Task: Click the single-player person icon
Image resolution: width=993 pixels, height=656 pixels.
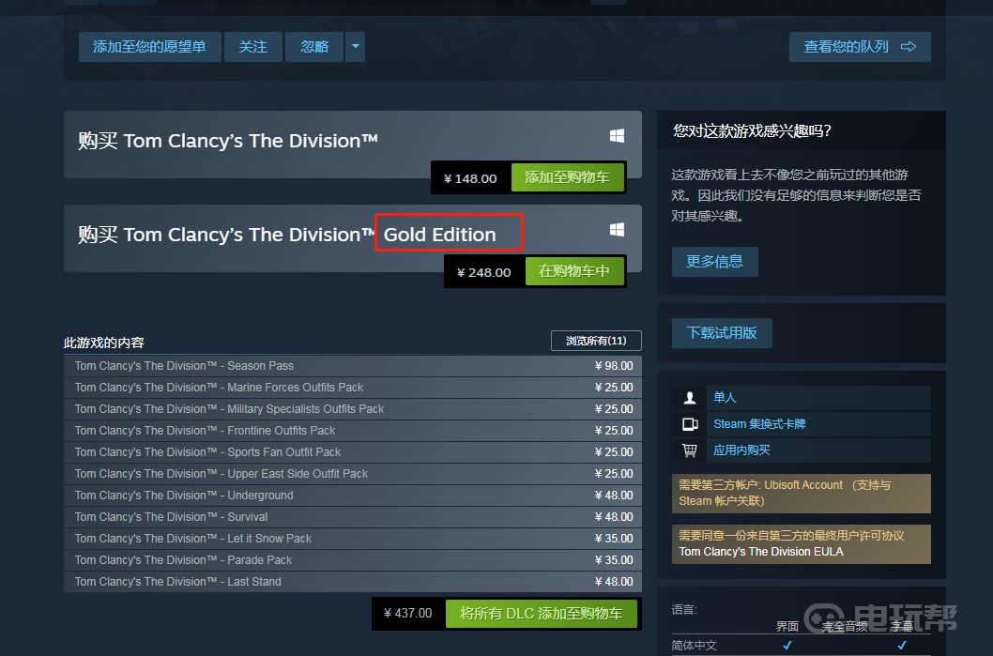Action: pyautogui.click(x=690, y=398)
